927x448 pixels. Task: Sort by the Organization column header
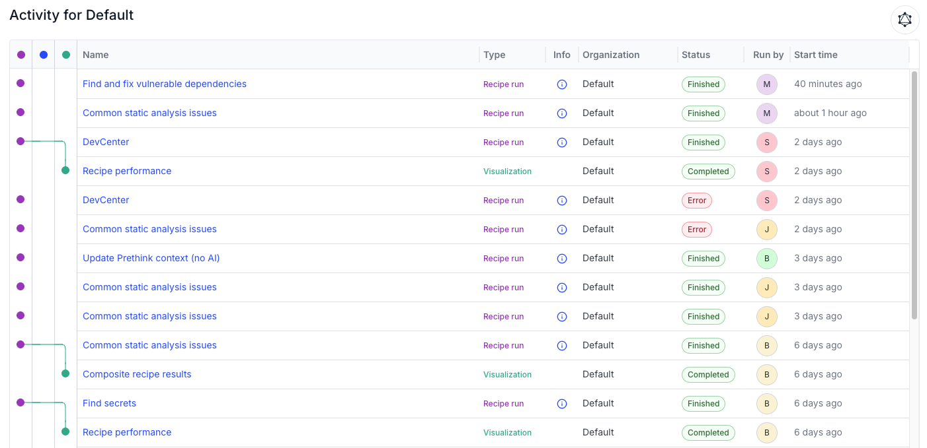point(611,55)
